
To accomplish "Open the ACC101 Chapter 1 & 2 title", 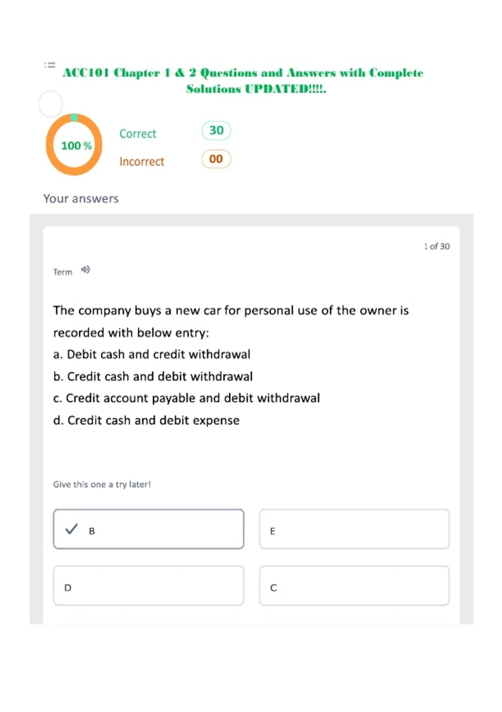I will pyautogui.click(x=243, y=80).
